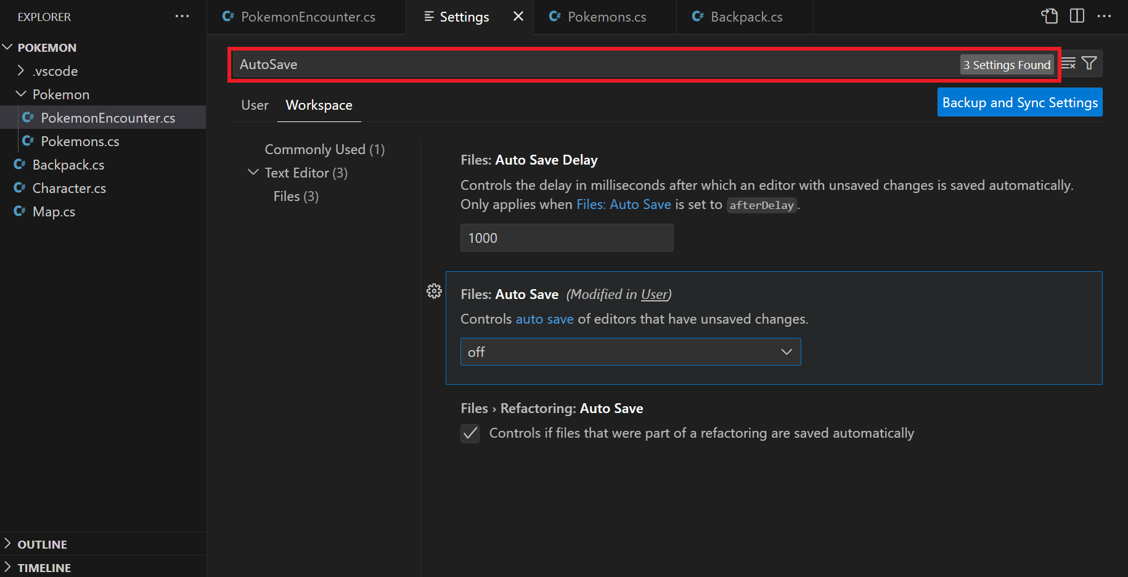
Task: Expand the Outline section
Action: (42, 544)
